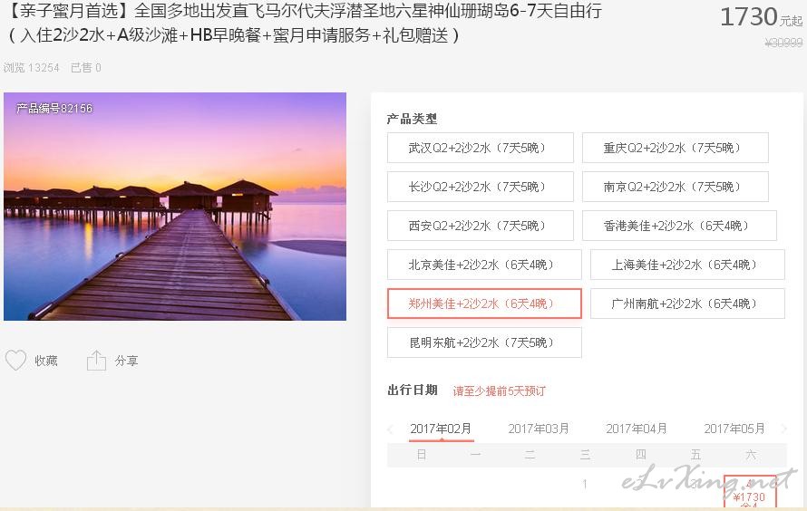
Task: Choose 长沙Q2+2沙2水 option
Action: pos(481,188)
